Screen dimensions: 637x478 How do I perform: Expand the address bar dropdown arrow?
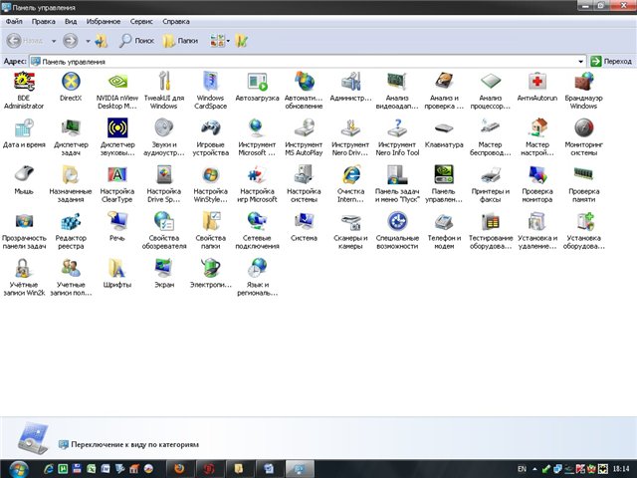coord(581,62)
